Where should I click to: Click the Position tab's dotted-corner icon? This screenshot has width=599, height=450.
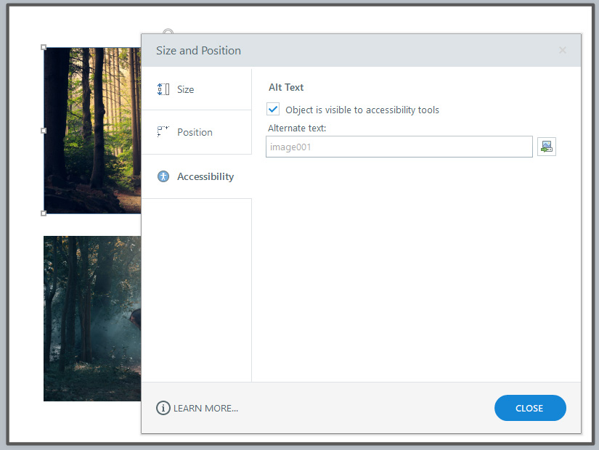(x=163, y=132)
